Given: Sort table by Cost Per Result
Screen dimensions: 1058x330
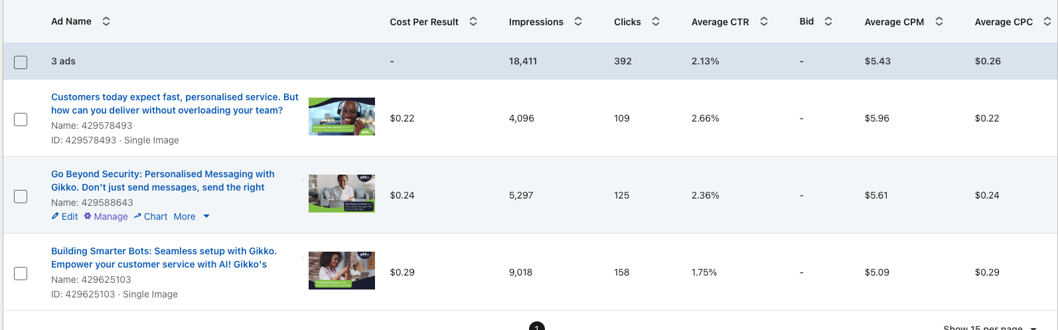Looking at the screenshot, I should click(x=473, y=21).
